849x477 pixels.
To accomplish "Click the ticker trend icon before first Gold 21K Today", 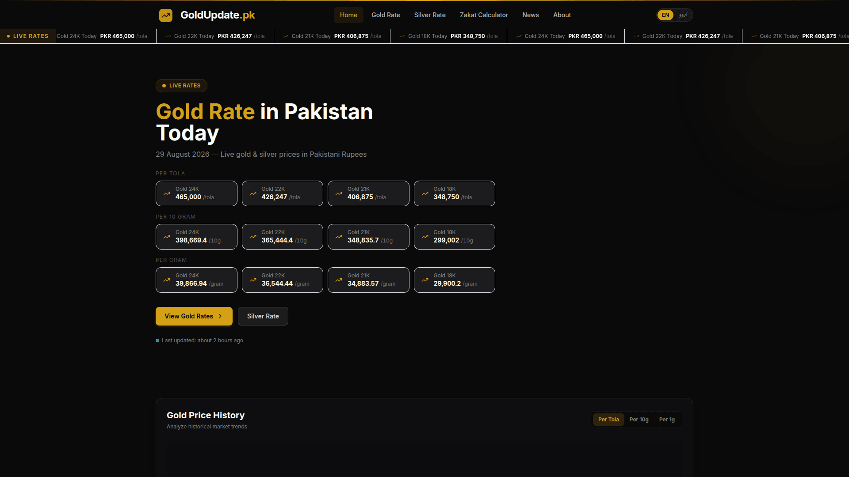I will click(286, 36).
